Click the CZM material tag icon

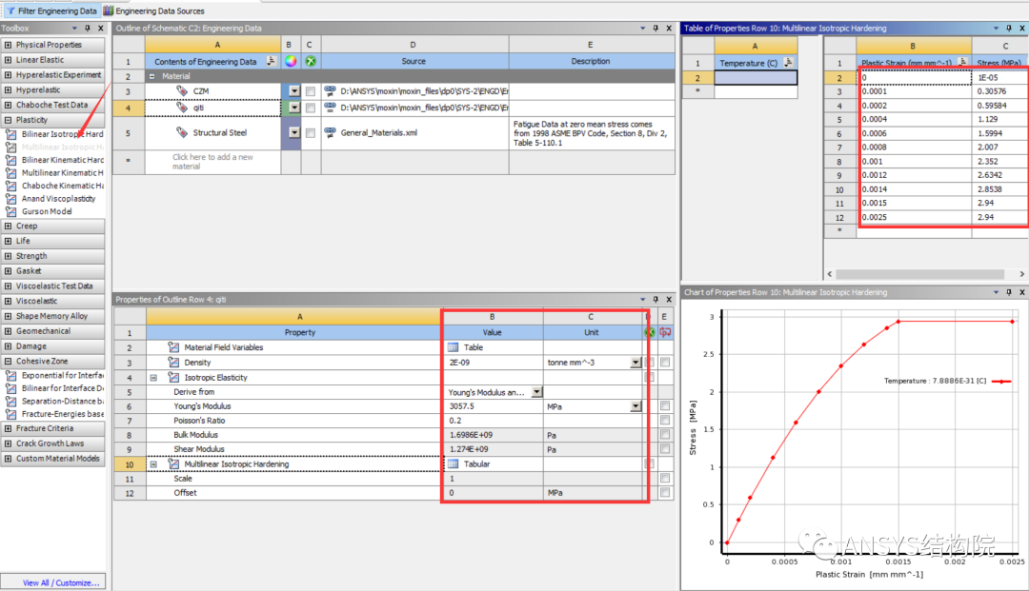(182, 91)
